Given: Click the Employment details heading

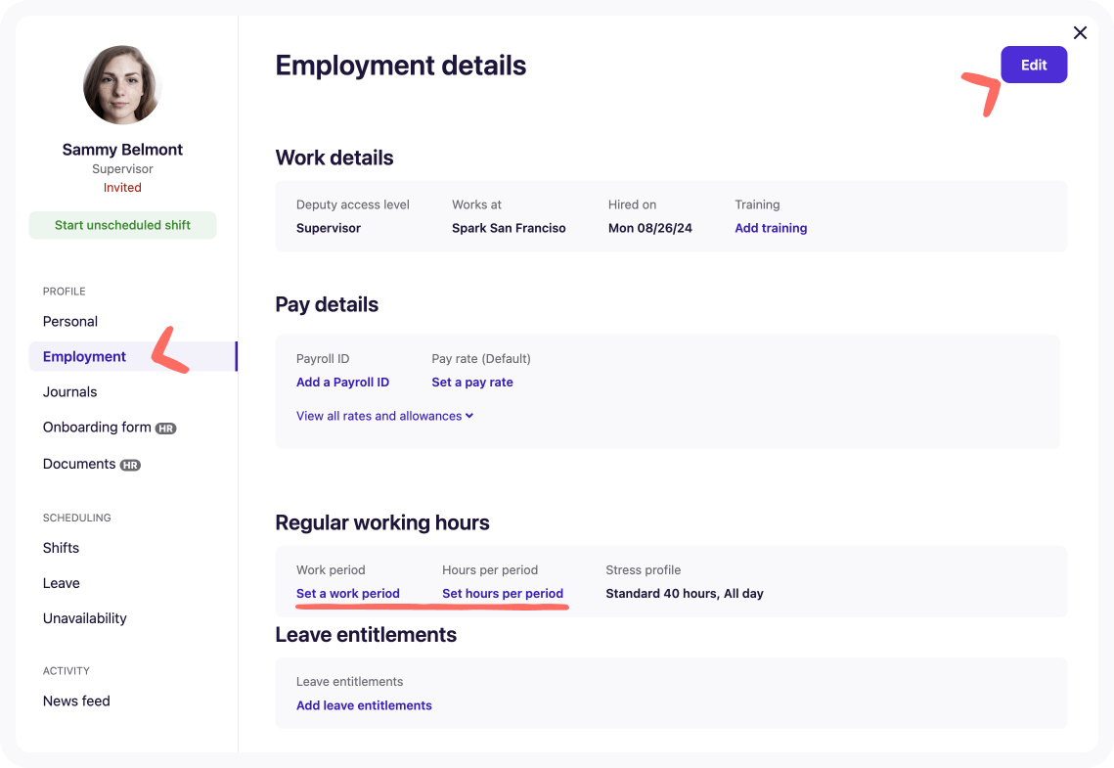Looking at the screenshot, I should click(401, 66).
